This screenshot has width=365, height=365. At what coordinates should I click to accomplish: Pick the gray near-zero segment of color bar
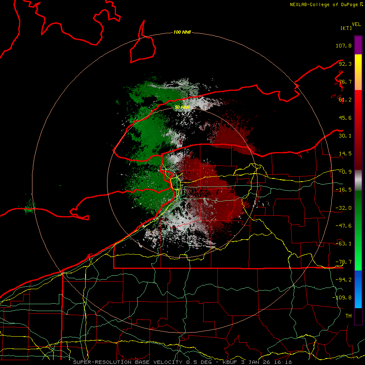pos(358,180)
